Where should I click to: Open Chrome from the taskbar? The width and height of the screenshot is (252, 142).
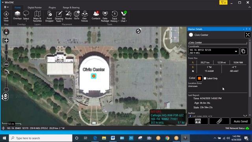coord(167,138)
